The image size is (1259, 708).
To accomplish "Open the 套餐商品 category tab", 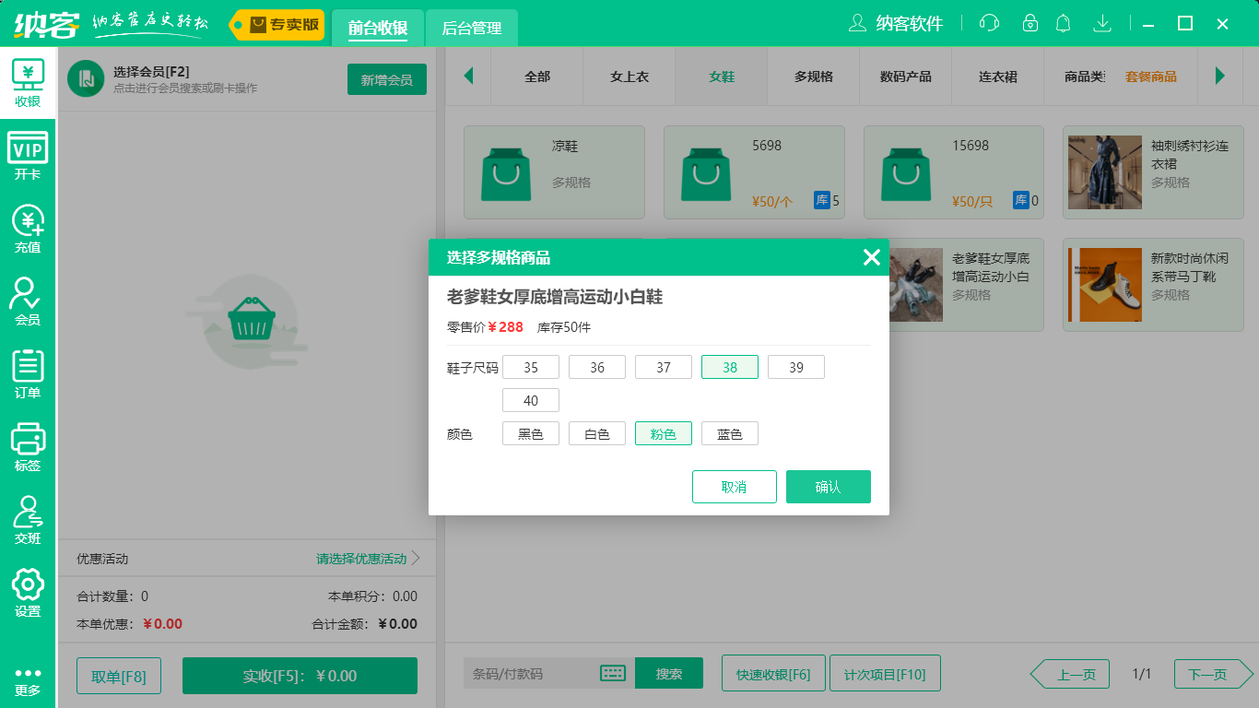I will (1152, 77).
